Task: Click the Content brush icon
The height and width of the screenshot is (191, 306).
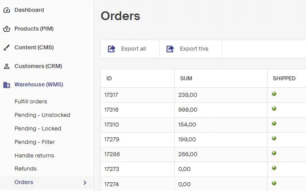Action: point(6,48)
